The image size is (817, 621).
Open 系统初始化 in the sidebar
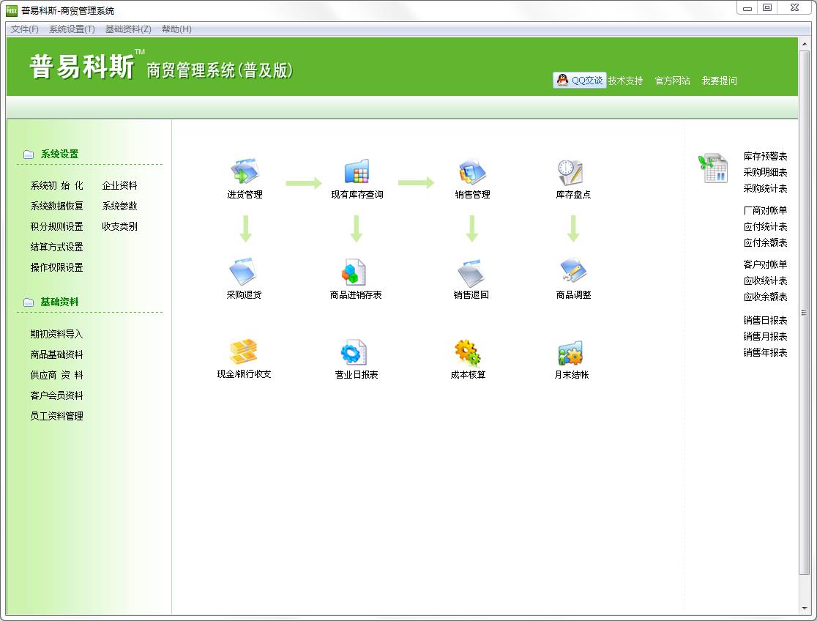(57, 185)
